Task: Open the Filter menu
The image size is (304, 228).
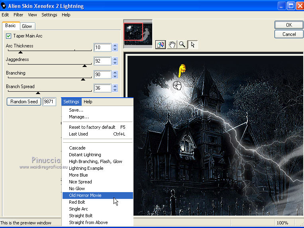Action: click(x=18, y=15)
